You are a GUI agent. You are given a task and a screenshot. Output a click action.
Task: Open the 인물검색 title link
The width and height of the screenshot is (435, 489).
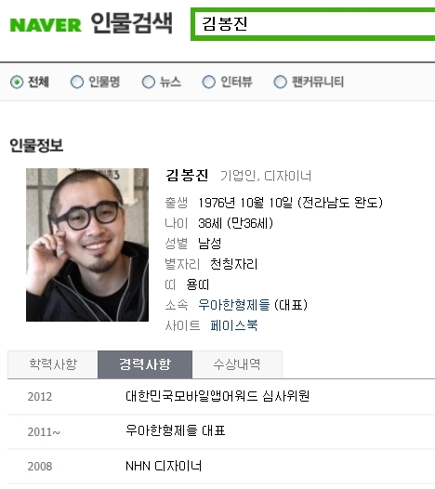tap(132, 23)
